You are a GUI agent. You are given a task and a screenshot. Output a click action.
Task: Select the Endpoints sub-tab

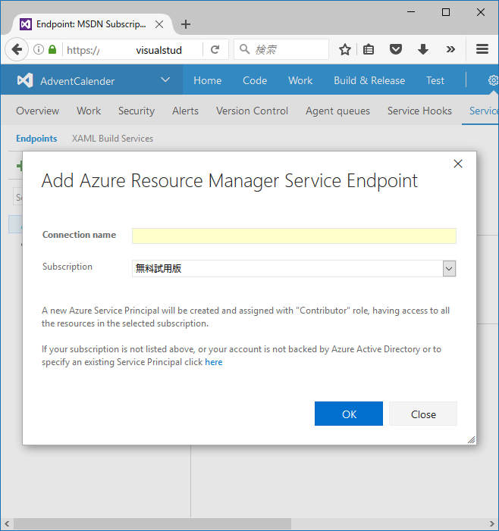tap(36, 139)
